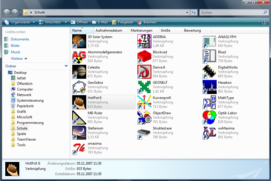Select the Optik-Labor color circles icon
Image resolution: width=271 pixels, height=181 pixels.
pos(210,117)
